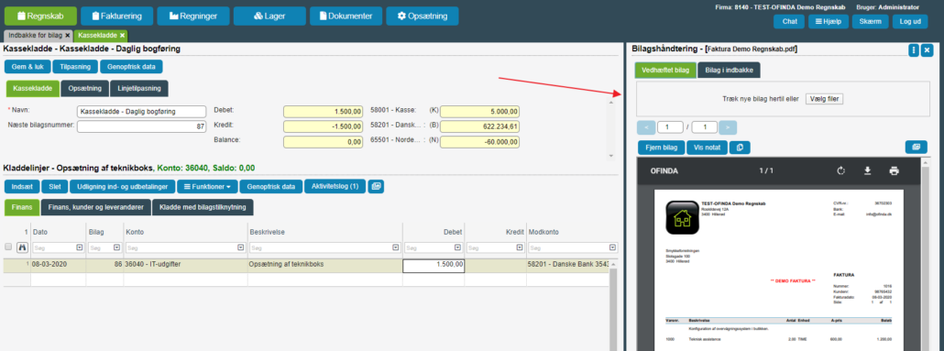Click top Genopfrisk data button

[131, 67]
